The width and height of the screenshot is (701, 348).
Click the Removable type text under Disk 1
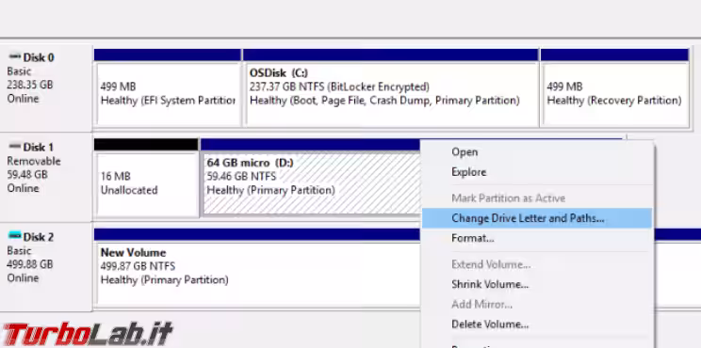[34, 161]
